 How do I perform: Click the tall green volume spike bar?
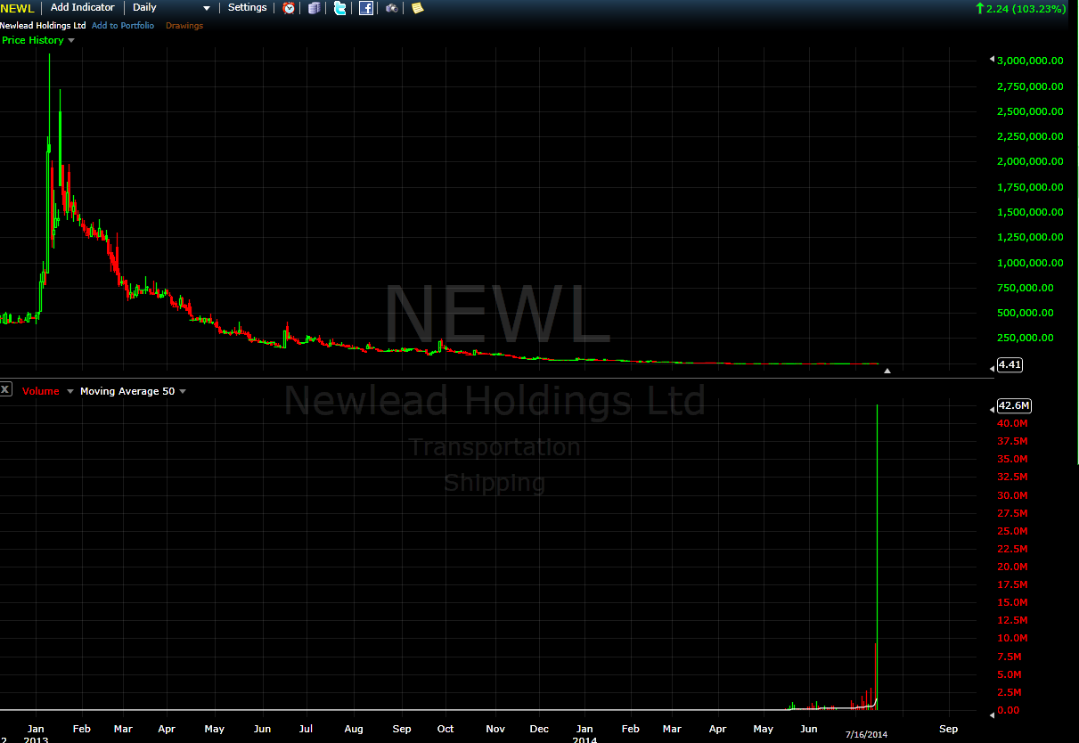(878, 557)
